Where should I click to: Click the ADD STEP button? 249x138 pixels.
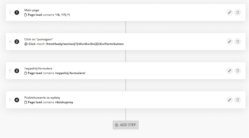click(x=126, y=125)
